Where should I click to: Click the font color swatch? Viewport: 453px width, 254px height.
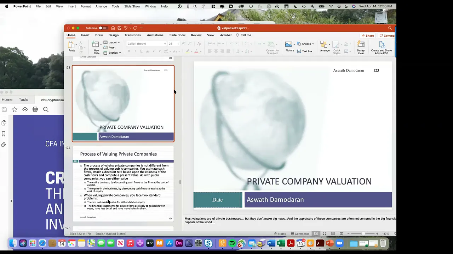(196, 52)
